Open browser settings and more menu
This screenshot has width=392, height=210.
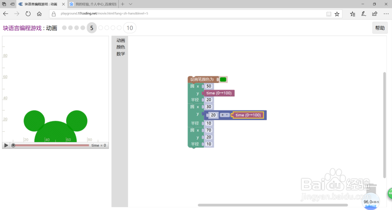point(386,14)
